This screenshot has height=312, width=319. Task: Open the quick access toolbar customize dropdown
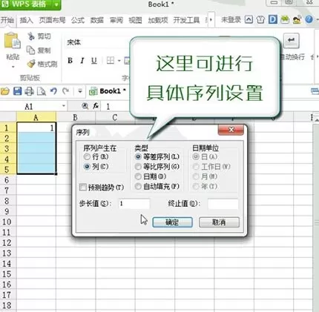point(80,91)
